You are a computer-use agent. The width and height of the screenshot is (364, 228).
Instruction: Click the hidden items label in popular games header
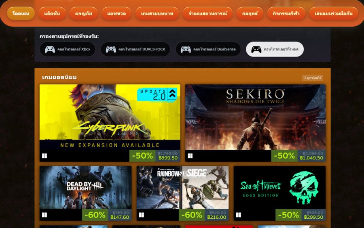click(313, 78)
